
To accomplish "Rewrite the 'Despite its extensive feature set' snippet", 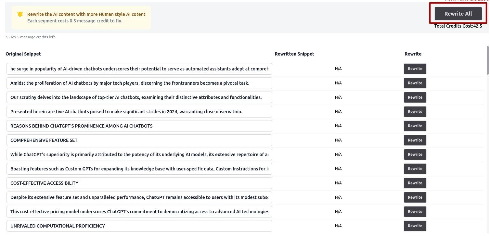I will point(415,197).
